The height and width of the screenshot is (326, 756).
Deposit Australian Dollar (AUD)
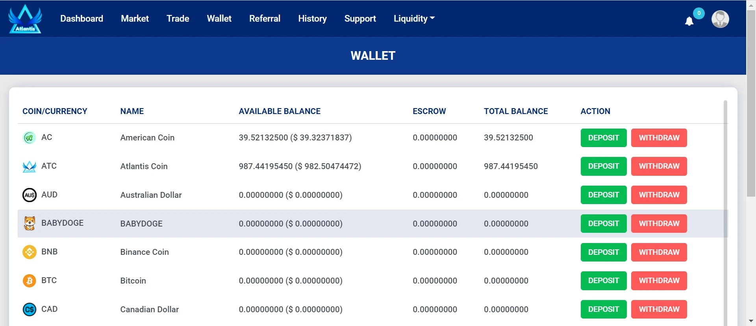[x=604, y=195]
